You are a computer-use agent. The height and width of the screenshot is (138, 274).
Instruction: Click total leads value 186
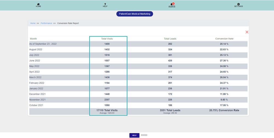pyautogui.click(x=170, y=105)
